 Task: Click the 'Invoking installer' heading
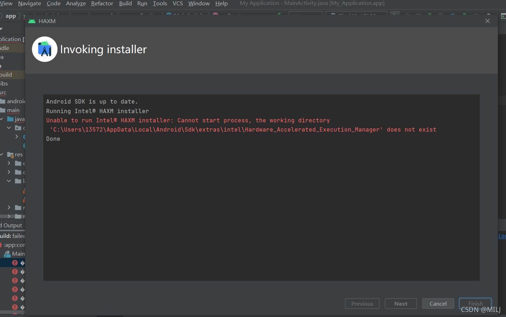[103, 49]
